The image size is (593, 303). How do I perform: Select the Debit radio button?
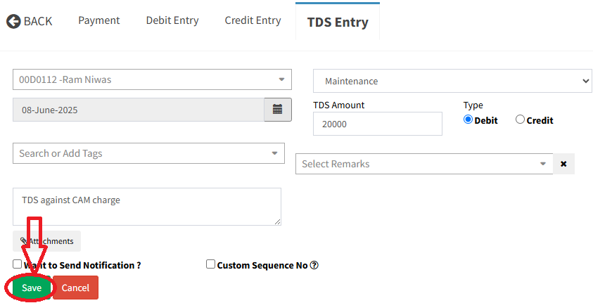[468, 120]
